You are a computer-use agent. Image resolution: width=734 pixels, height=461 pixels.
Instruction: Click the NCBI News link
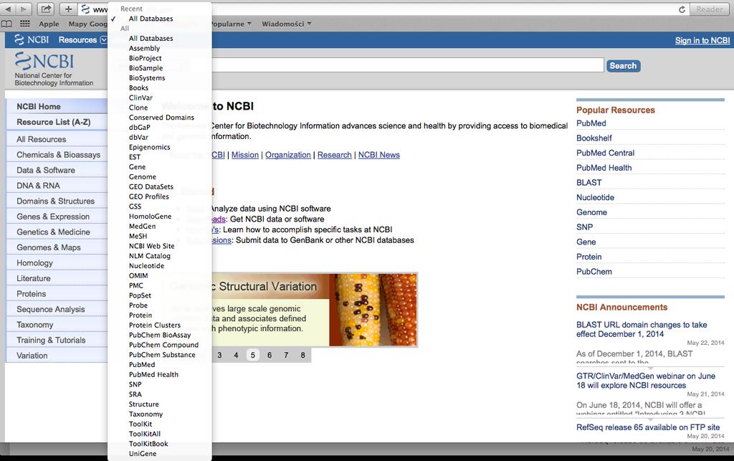pyautogui.click(x=378, y=155)
